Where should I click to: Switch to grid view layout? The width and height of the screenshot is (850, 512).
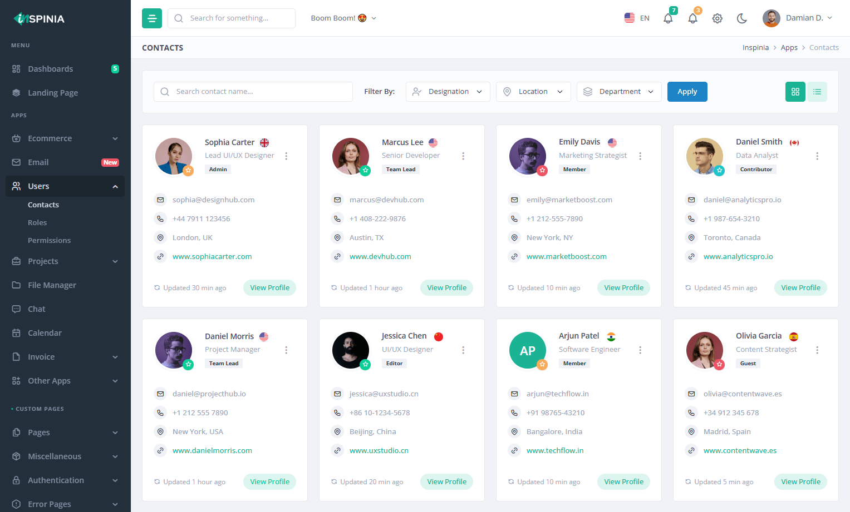tap(795, 92)
